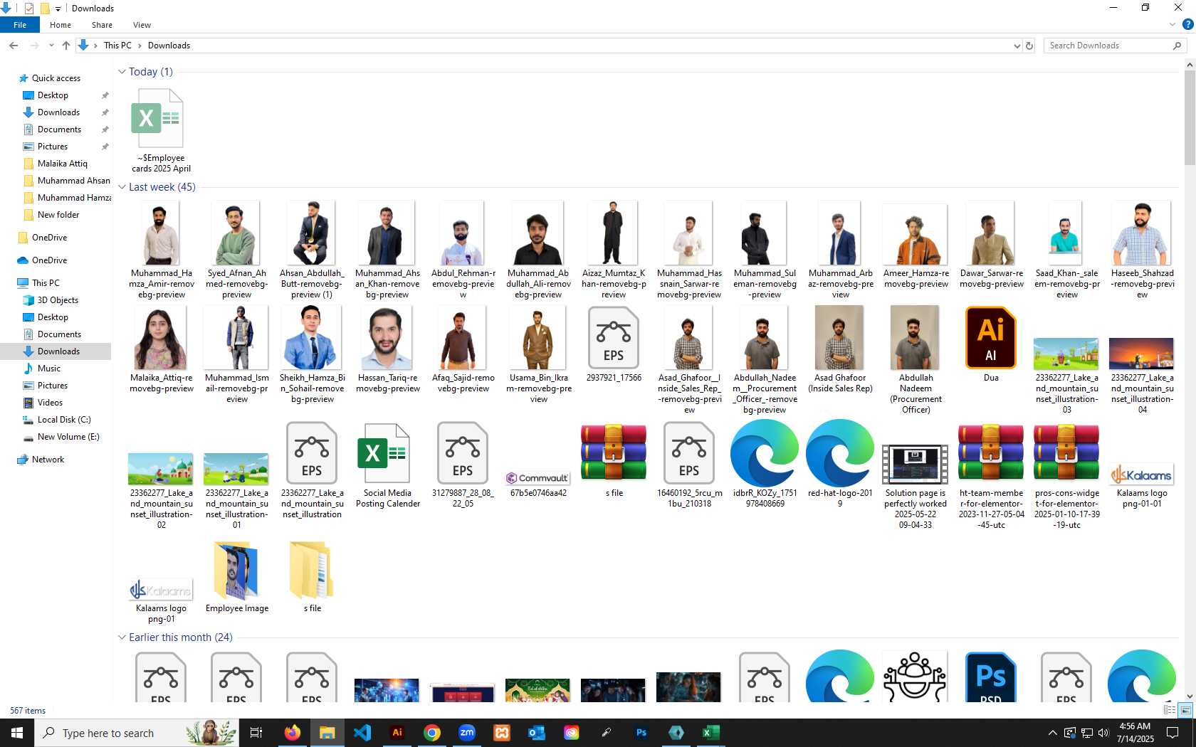Open the ht-team-member-for-elementor archive
This screenshot has width=1196, height=747.
[991, 476]
